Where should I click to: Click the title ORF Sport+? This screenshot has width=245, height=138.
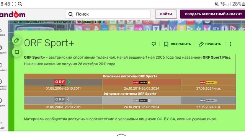(x=49, y=43)
